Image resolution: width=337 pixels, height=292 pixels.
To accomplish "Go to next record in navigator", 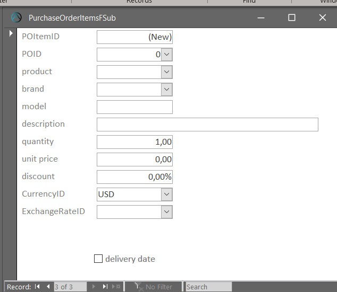I will point(94,286).
